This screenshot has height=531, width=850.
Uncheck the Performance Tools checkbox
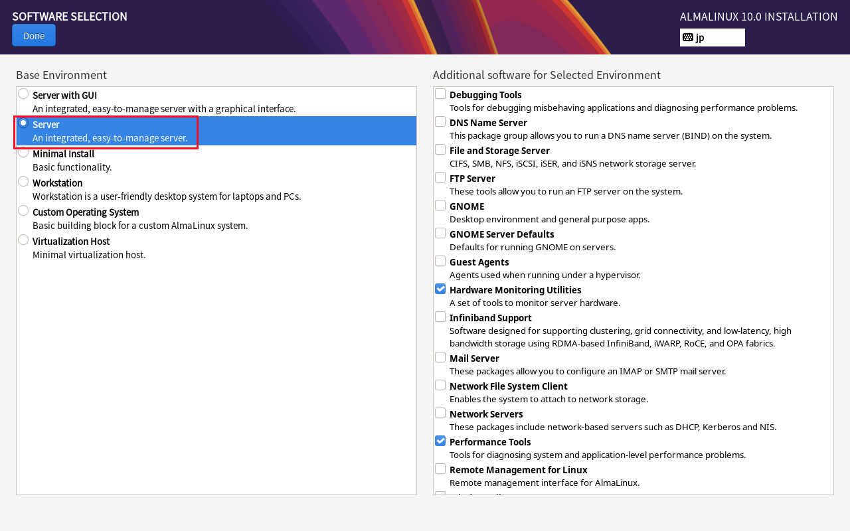pos(440,441)
